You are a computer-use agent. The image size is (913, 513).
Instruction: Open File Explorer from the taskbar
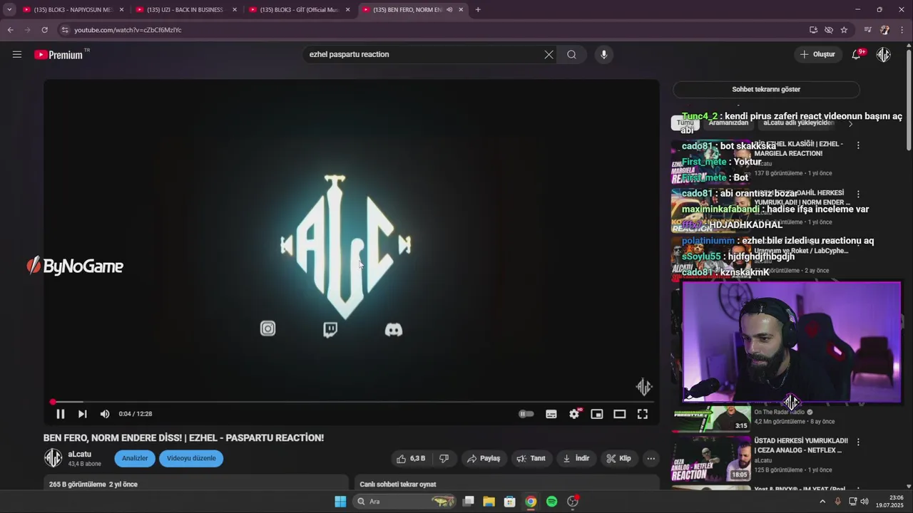(489, 502)
